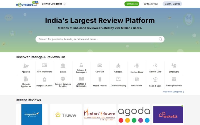This screenshot has width=200, height=125.
Task: Open Internet Services Provider icon
Action: point(63,79)
